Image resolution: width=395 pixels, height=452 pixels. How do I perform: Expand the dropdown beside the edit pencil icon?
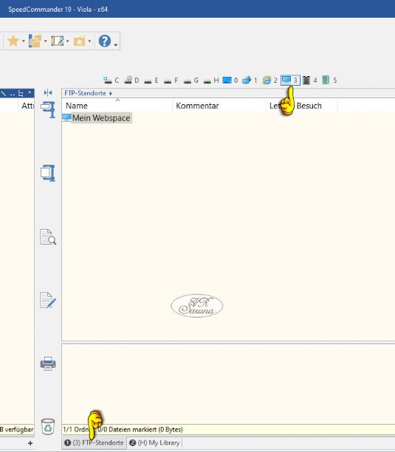tap(67, 41)
